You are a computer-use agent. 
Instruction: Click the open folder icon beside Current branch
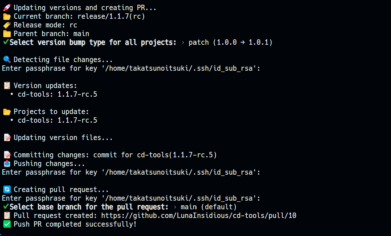[x=7, y=17]
